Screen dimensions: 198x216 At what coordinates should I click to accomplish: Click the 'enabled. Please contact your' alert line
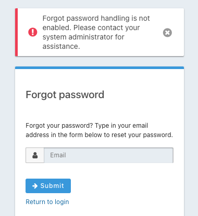(91, 28)
